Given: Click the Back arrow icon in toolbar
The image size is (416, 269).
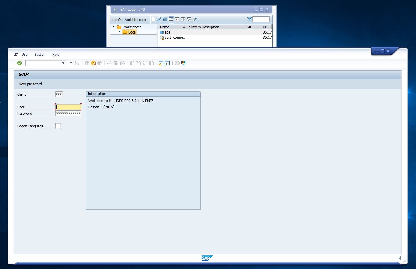Looking at the screenshot, I should [87, 63].
